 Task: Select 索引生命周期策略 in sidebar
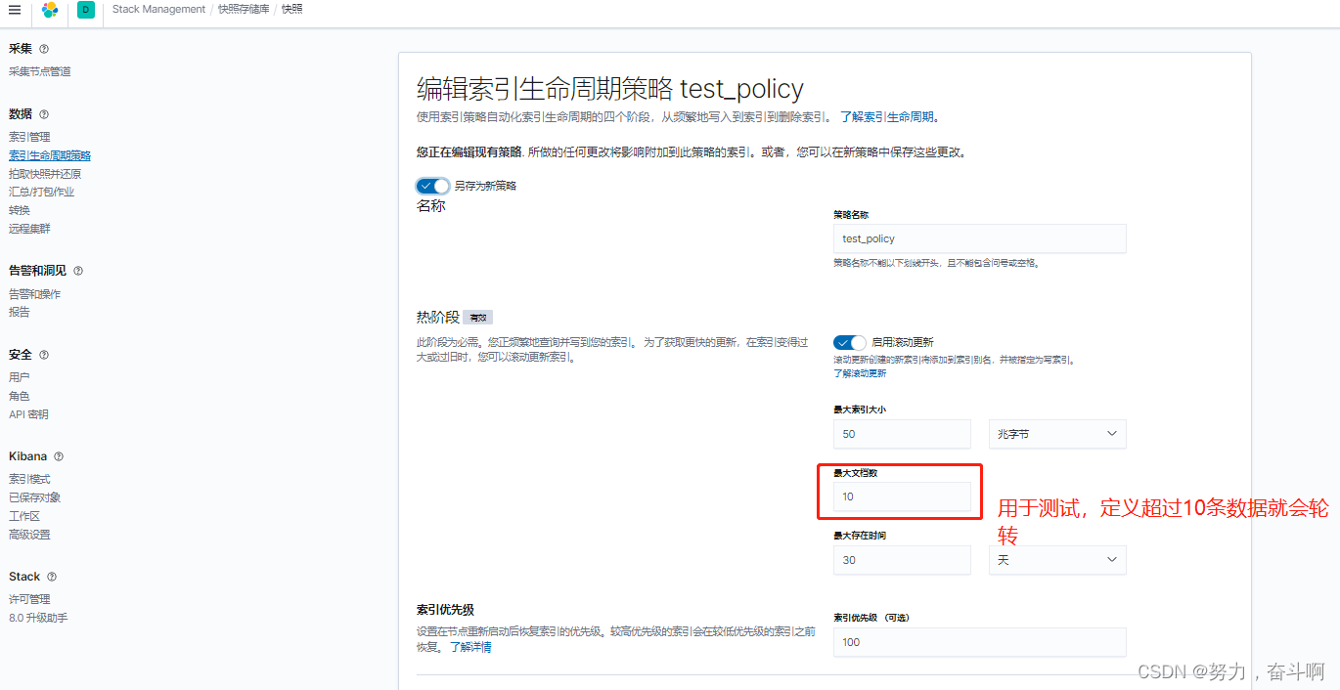(x=50, y=155)
